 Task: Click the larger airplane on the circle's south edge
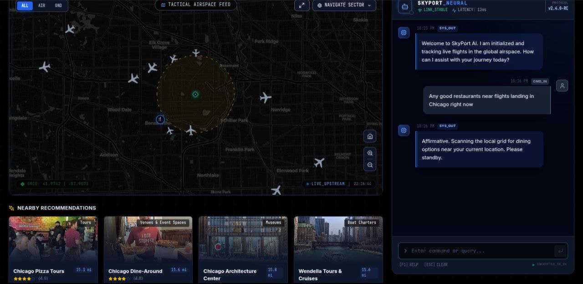[191, 130]
